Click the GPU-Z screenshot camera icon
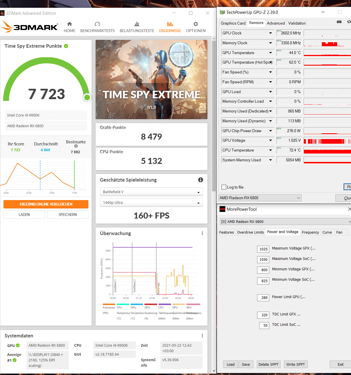Image resolution: width=351 pixels, height=375 pixels. 339,22
